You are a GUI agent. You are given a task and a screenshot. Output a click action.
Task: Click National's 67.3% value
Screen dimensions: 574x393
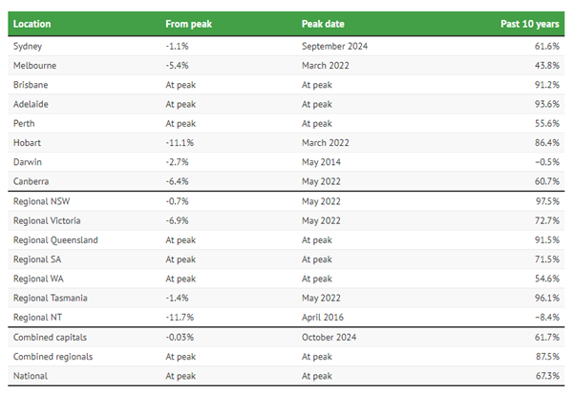tap(547, 376)
